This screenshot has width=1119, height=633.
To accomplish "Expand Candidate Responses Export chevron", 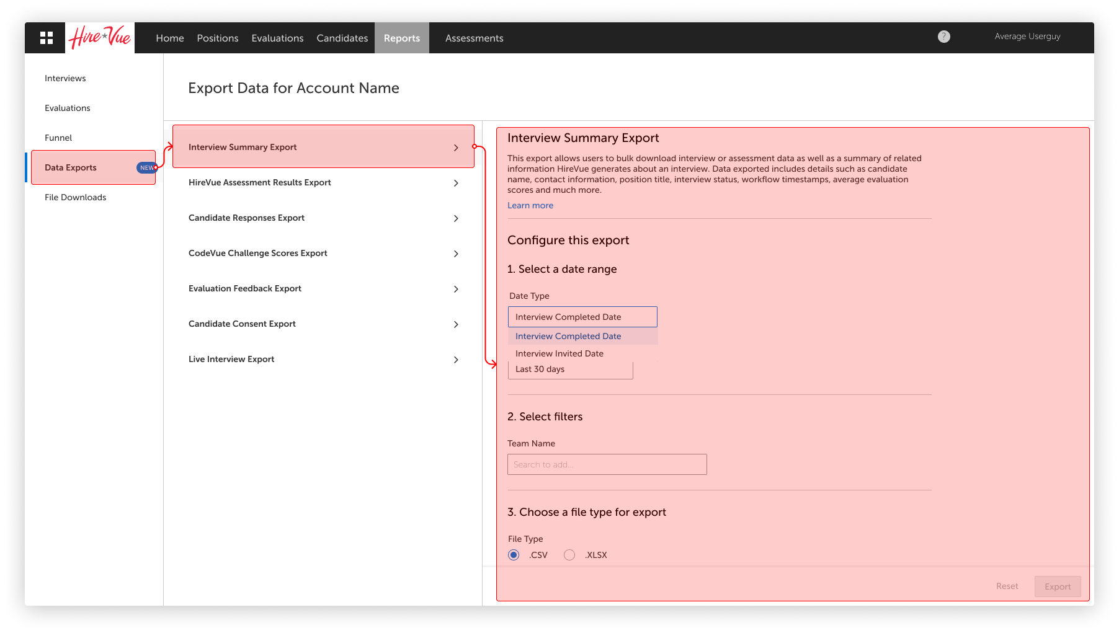I will (x=456, y=218).
